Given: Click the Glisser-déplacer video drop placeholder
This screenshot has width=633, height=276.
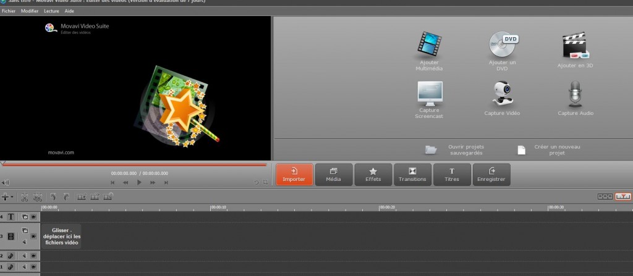Looking at the screenshot, I should pyautogui.click(x=61, y=236).
